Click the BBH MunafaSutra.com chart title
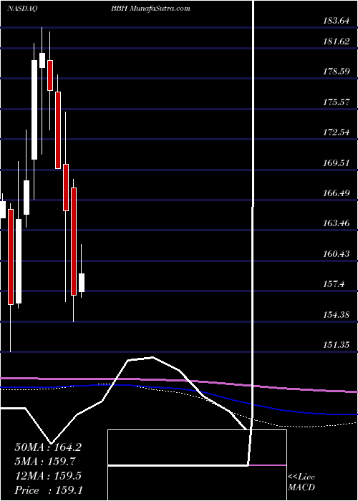 (150, 9)
